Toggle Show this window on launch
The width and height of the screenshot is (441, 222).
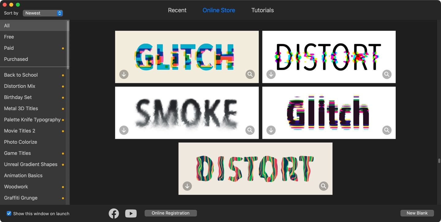click(x=9, y=213)
